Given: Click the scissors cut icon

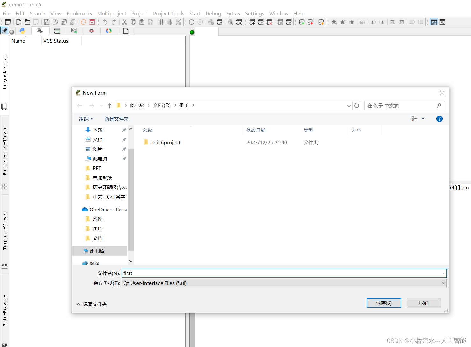Looking at the screenshot, I should coord(125,22).
